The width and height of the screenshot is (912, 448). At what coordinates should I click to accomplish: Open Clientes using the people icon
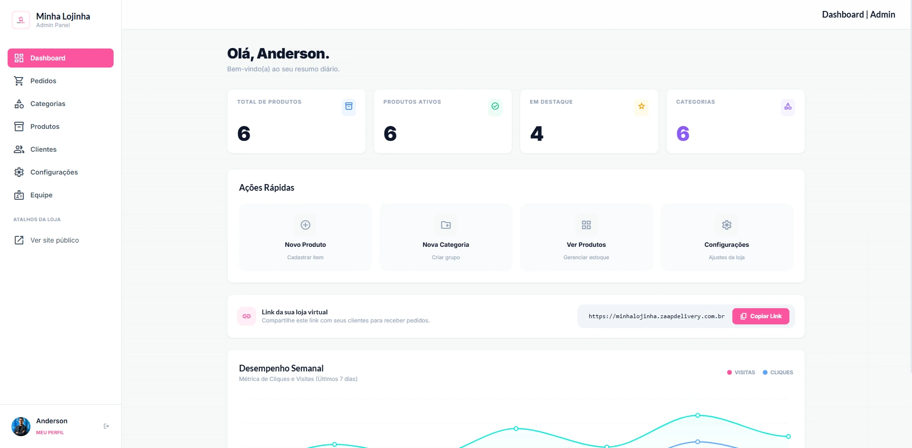click(19, 149)
